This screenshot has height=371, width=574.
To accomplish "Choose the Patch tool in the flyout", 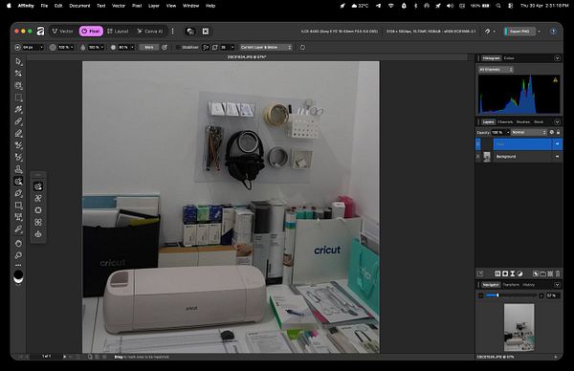I will click(38, 210).
